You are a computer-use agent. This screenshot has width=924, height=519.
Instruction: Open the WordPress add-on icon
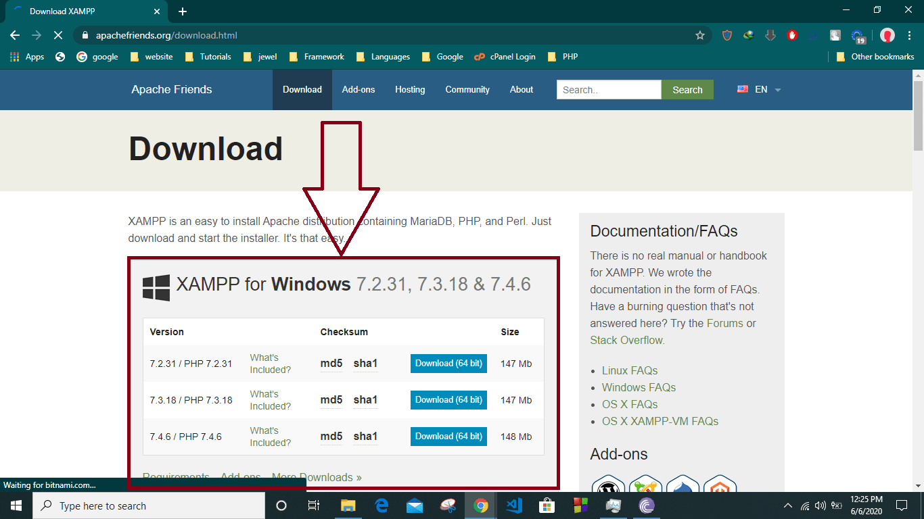click(x=607, y=485)
